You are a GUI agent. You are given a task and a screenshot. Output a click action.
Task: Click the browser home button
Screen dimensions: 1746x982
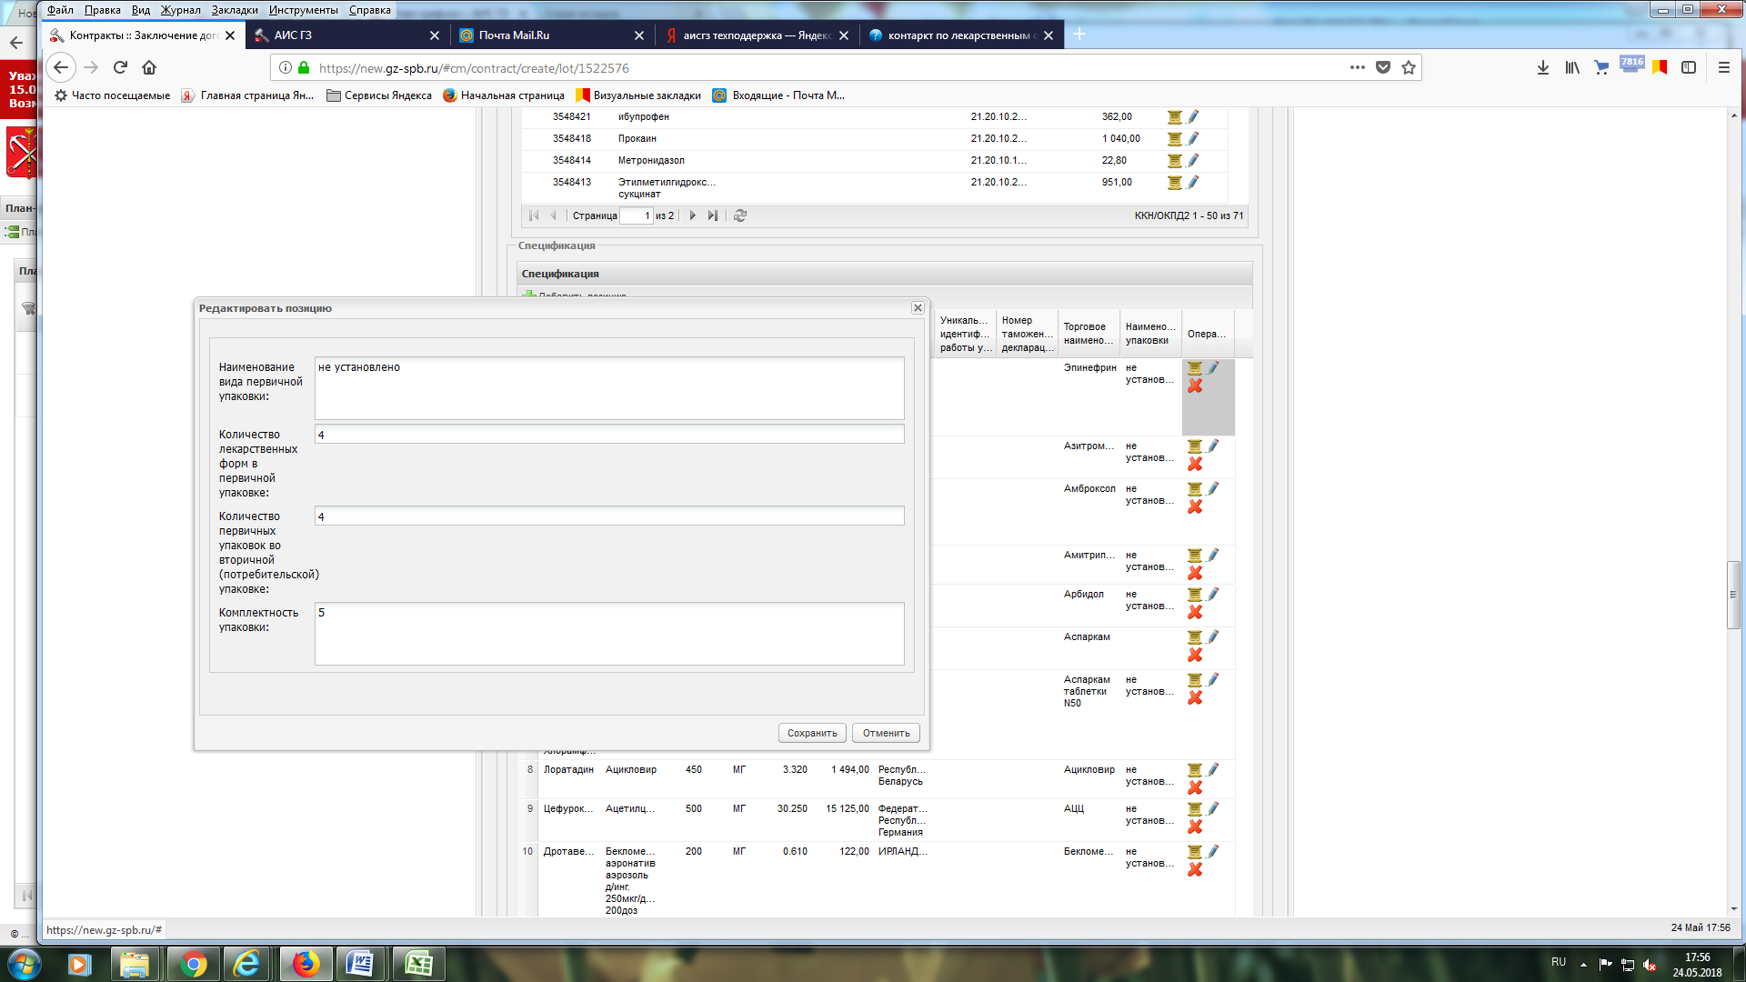point(149,67)
